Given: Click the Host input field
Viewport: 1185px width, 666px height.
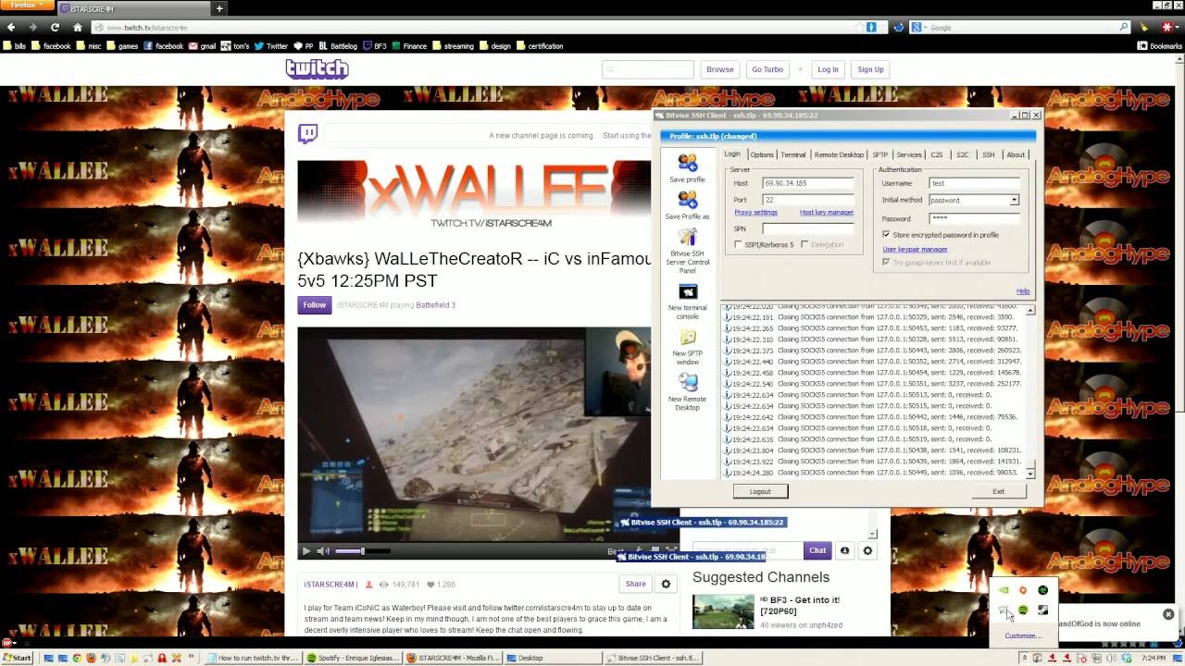Looking at the screenshot, I should (x=807, y=183).
